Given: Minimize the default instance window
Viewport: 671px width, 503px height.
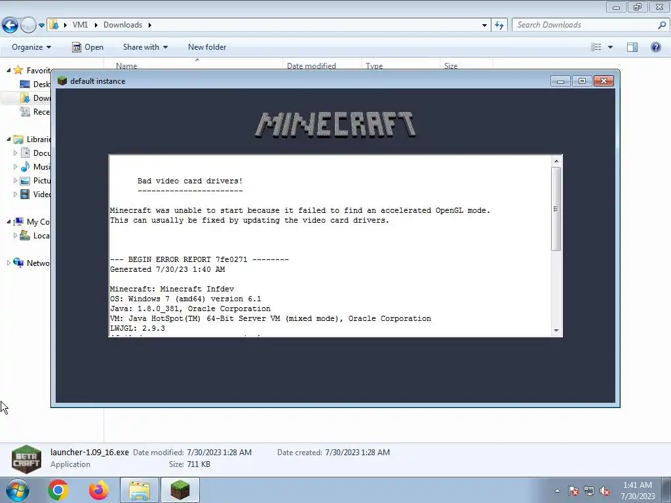Looking at the screenshot, I should 560,81.
